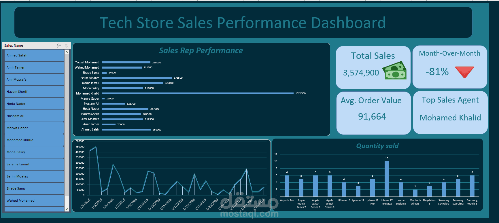Click the Quantity sold chart title
Image resolution: width=499 pixels, height=223 pixels.
[x=377, y=146]
